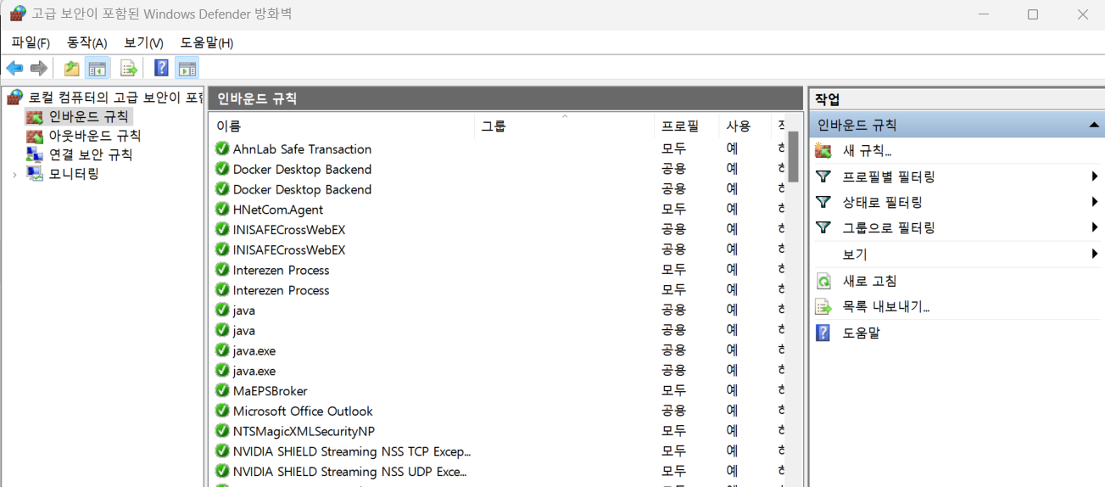
Task: Select the HNetCom.Agent rule
Action: pyautogui.click(x=278, y=209)
